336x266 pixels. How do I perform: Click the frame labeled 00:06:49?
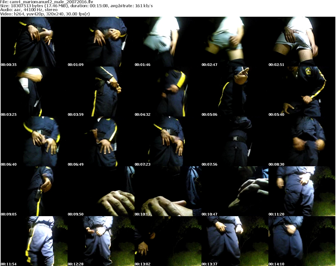coord(101,142)
